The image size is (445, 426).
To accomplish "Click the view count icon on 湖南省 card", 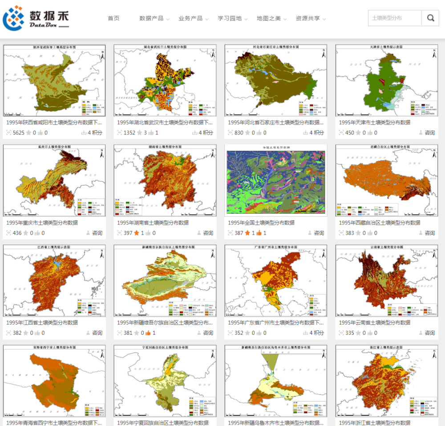I will [x=120, y=233].
